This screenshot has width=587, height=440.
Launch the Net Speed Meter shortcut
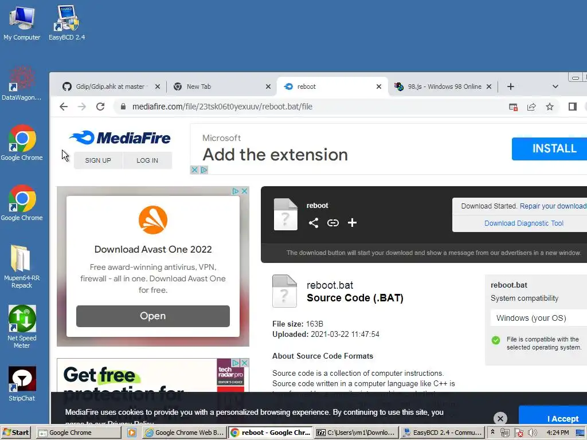(22, 327)
